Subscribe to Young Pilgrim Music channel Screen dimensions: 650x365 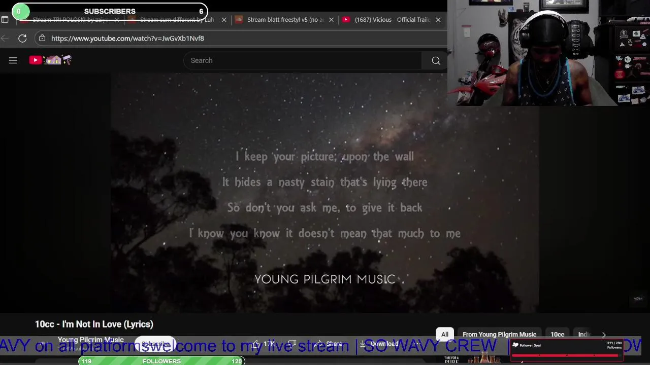[155, 344]
